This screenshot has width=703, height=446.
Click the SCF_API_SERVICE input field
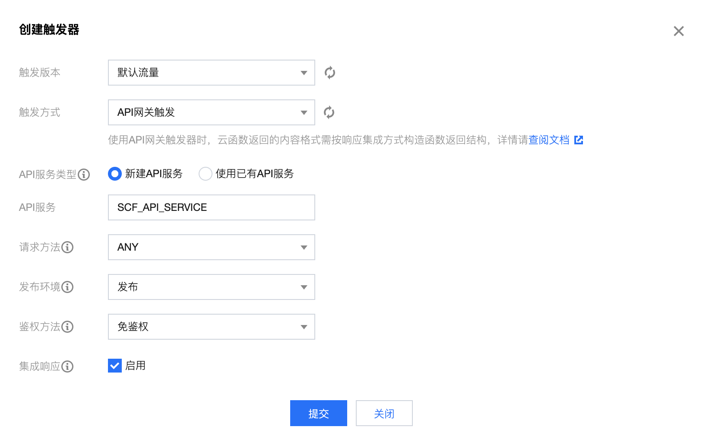211,207
